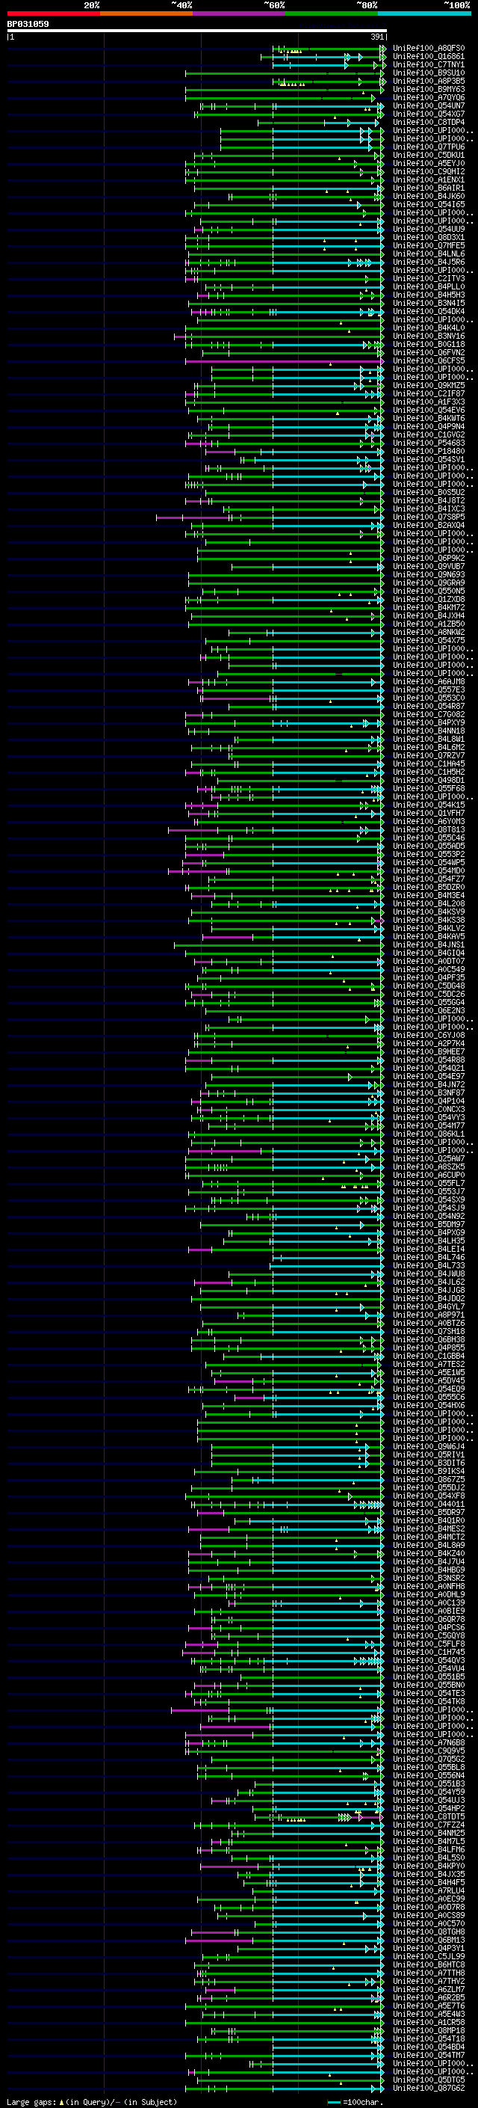This screenshot has height=2108, width=478.
Task: Select hit UniRef100_C8TDP4
Action: pyautogui.click(x=429, y=123)
